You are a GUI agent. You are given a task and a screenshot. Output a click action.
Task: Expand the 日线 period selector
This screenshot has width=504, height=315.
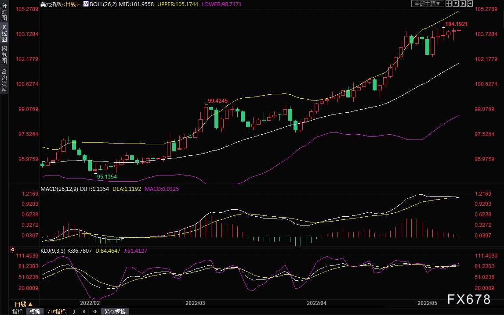pyautogui.click(x=24, y=304)
